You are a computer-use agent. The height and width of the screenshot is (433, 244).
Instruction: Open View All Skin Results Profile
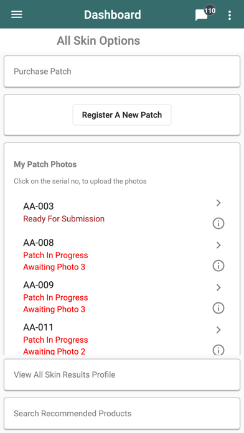pos(122,375)
